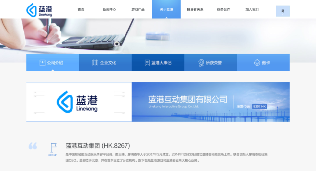Screen dimensions: 316x171
Task: Click the GROUP flag icon
Action: (53, 149)
